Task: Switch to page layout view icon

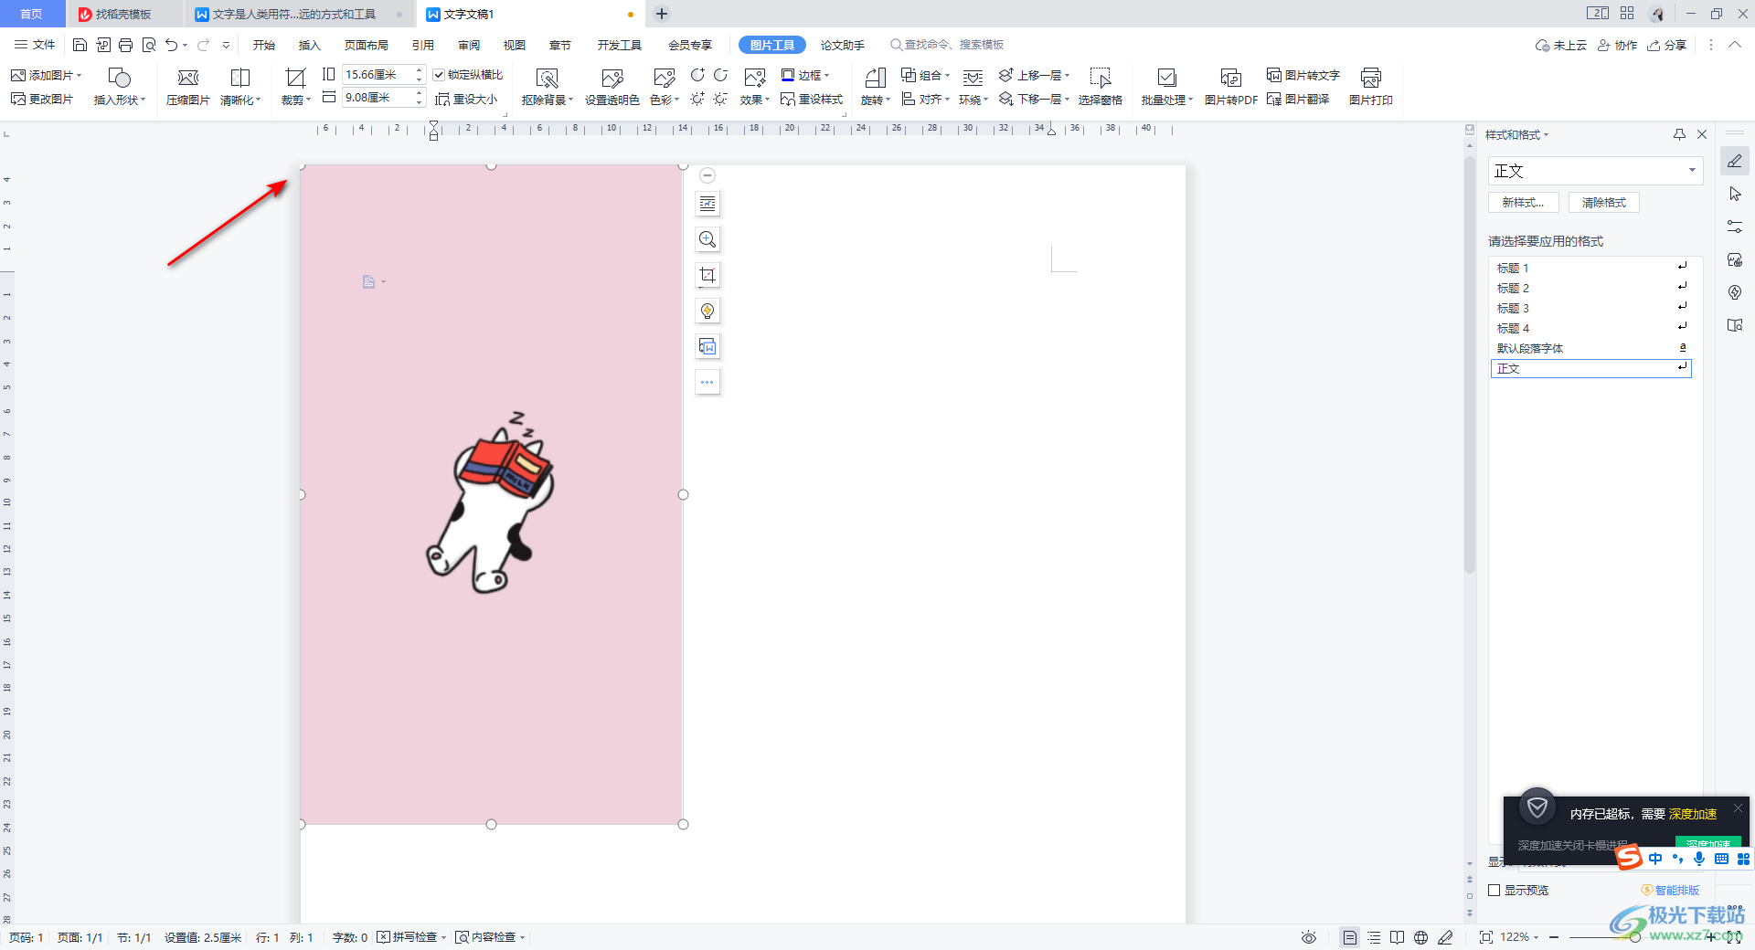Action: tap(1349, 937)
